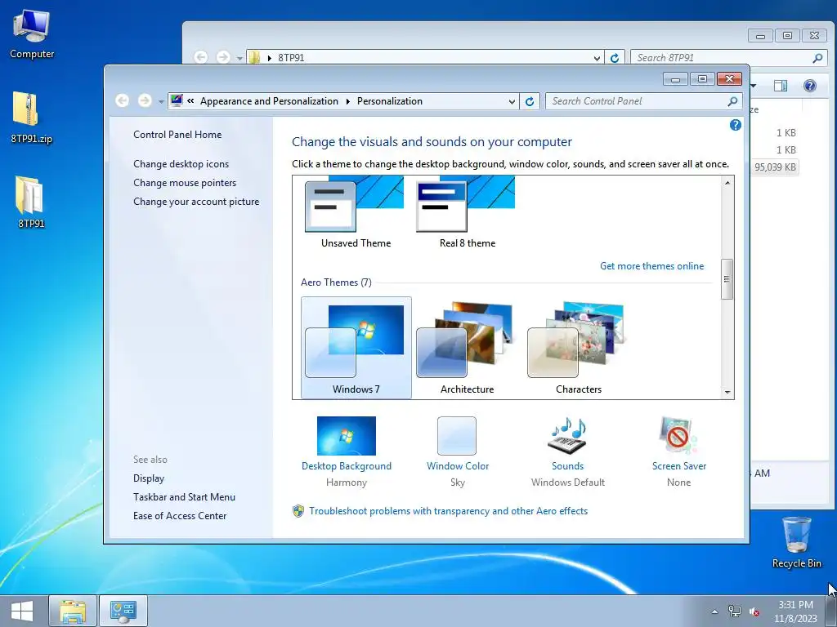This screenshot has height=627, width=837.
Task: Click the help icon in 8TP91 window
Action: pyautogui.click(x=809, y=85)
